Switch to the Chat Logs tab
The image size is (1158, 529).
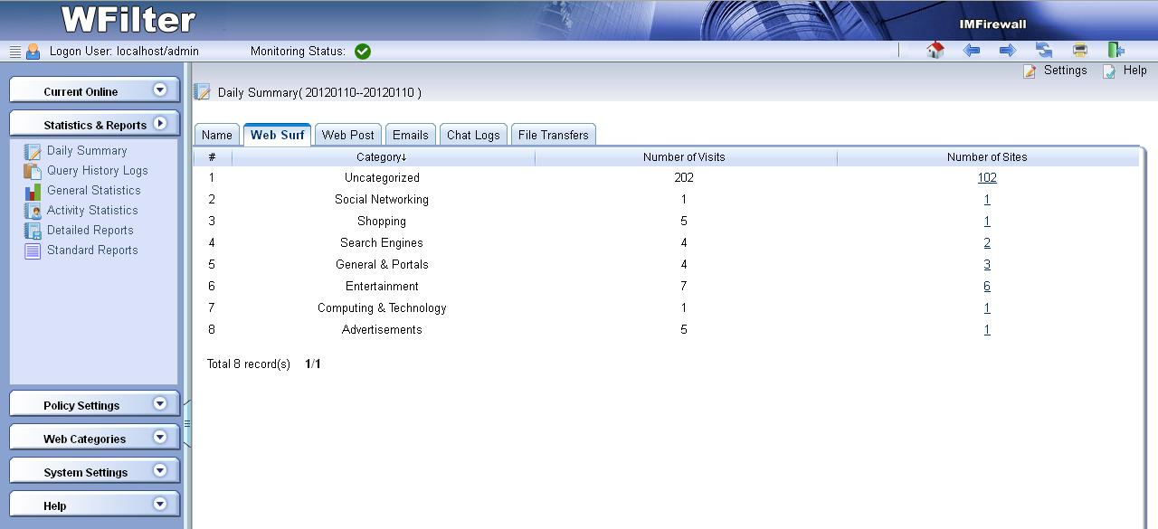point(473,135)
